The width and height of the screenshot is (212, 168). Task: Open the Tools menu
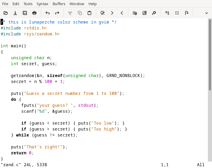(28, 4)
